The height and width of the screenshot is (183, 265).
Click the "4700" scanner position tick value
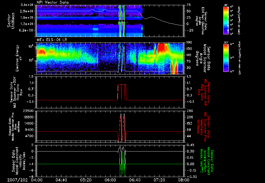(x=29, y=136)
